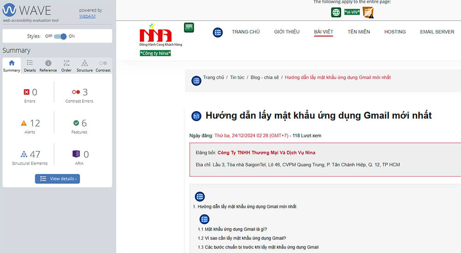This screenshot has height=253, width=461.
Task: Toggle the Styles on/off switch
Action: click(60, 36)
